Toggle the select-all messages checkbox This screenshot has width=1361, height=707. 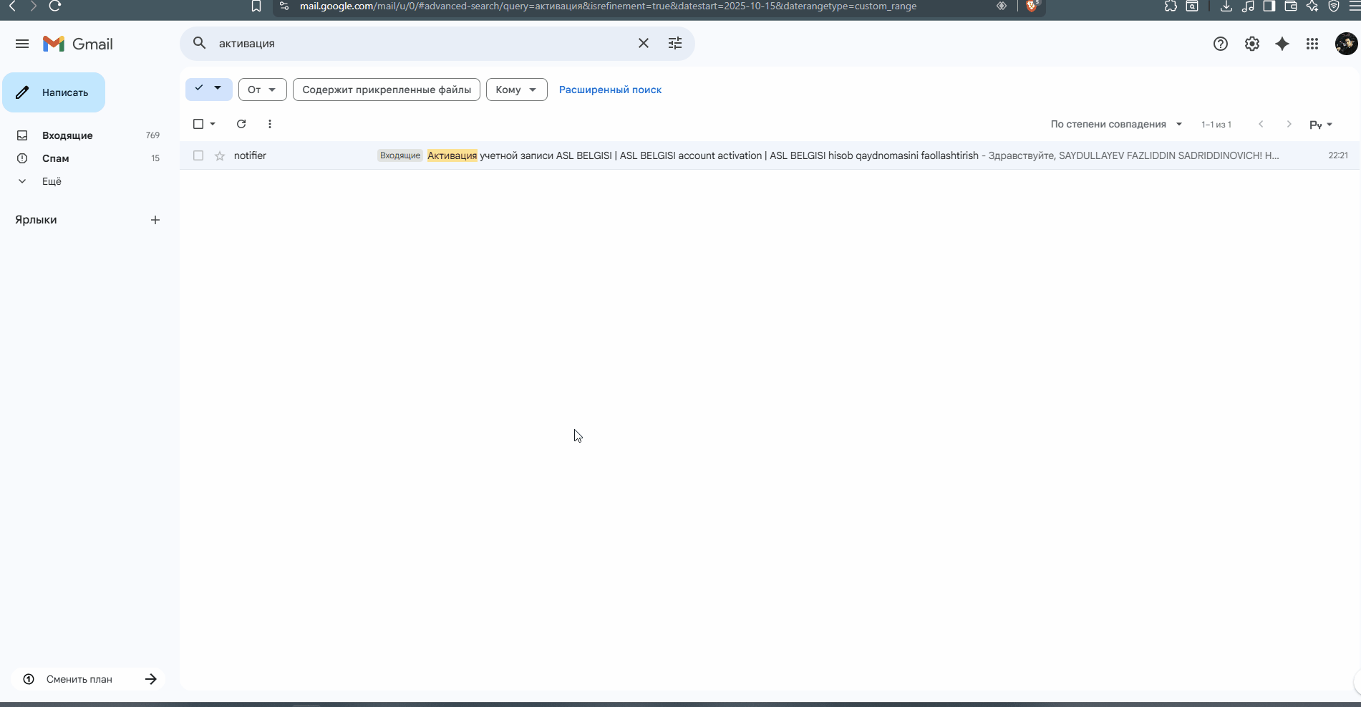198,124
